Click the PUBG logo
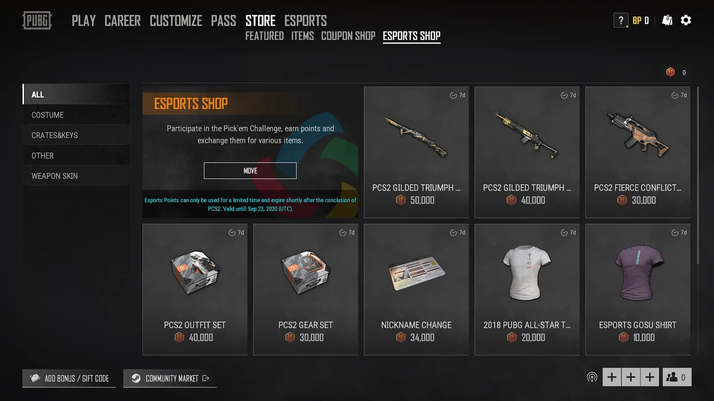The height and width of the screenshot is (401, 714). tap(37, 20)
